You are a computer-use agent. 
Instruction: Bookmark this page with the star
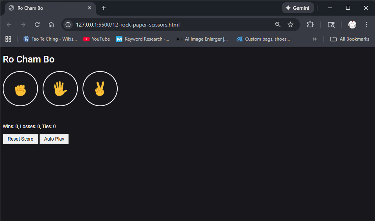[291, 25]
